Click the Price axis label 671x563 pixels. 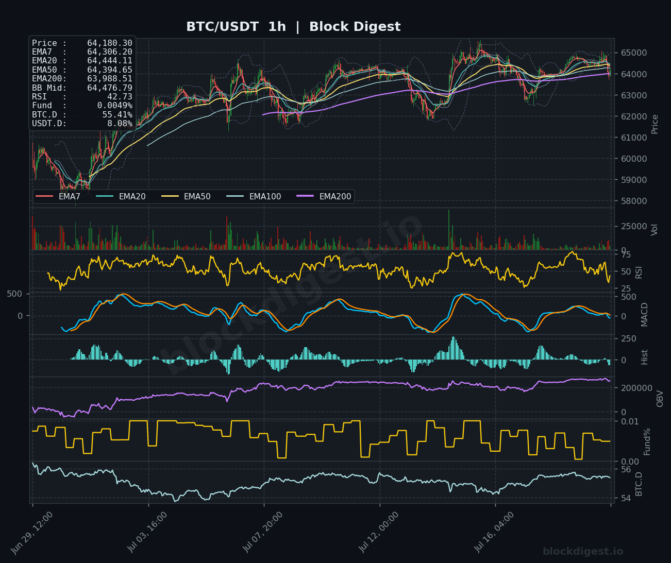click(655, 124)
